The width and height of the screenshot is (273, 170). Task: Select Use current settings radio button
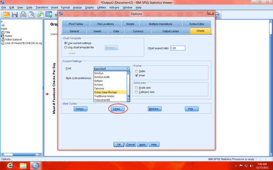(66, 43)
